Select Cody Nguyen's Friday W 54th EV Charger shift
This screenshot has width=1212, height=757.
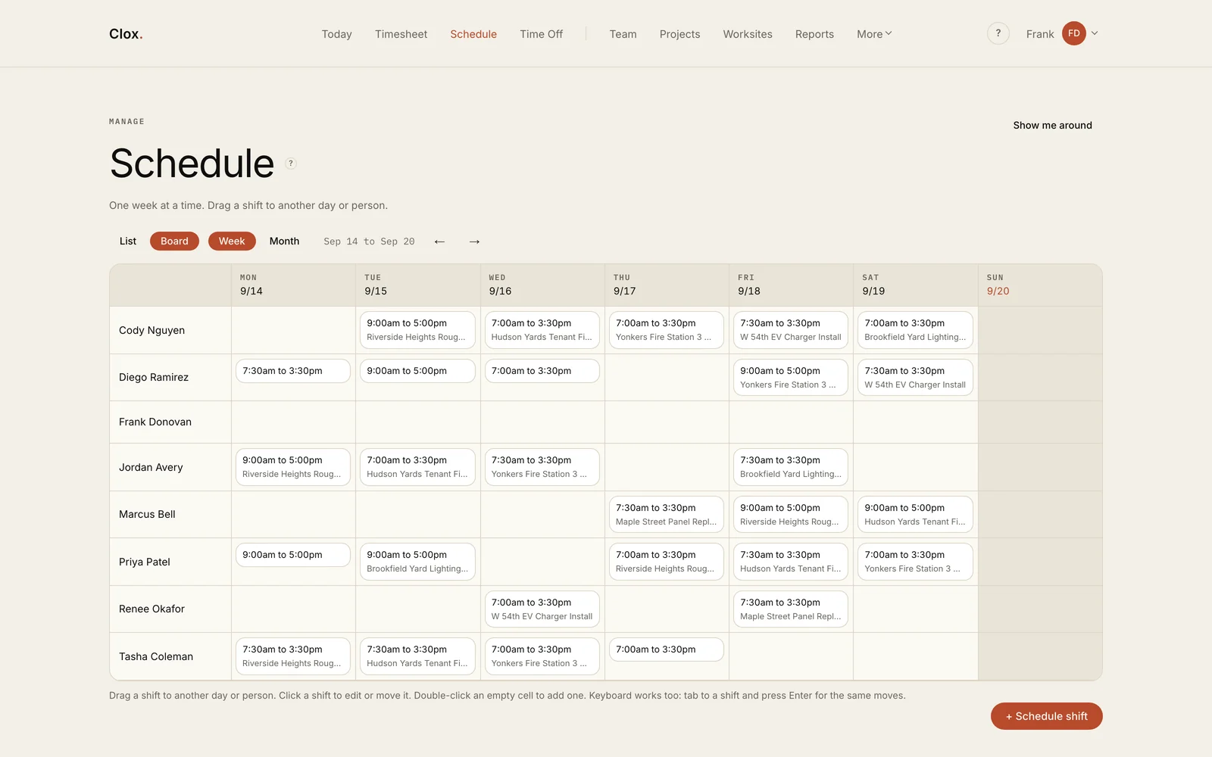791,330
